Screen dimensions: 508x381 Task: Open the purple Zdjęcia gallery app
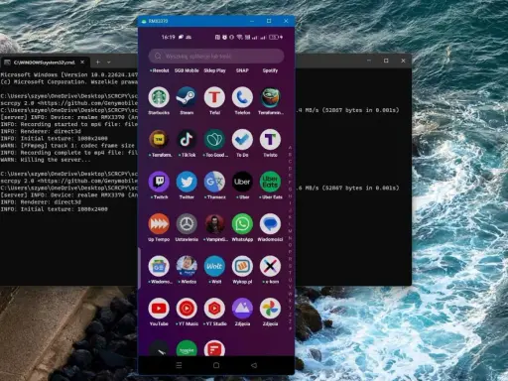[242, 309]
